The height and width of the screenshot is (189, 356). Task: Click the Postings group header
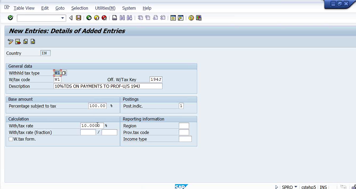coord(159,99)
